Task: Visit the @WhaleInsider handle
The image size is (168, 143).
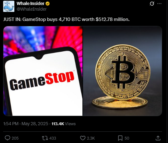Action: (32, 9)
